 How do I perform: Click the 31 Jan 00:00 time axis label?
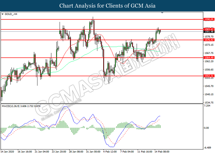coord(93,152)
